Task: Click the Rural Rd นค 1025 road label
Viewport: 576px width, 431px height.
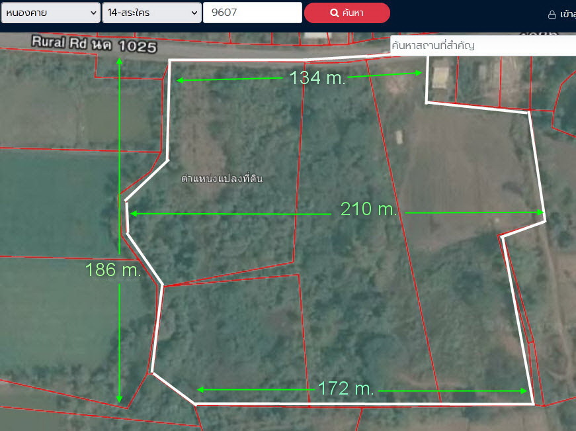Action: pyautogui.click(x=94, y=45)
